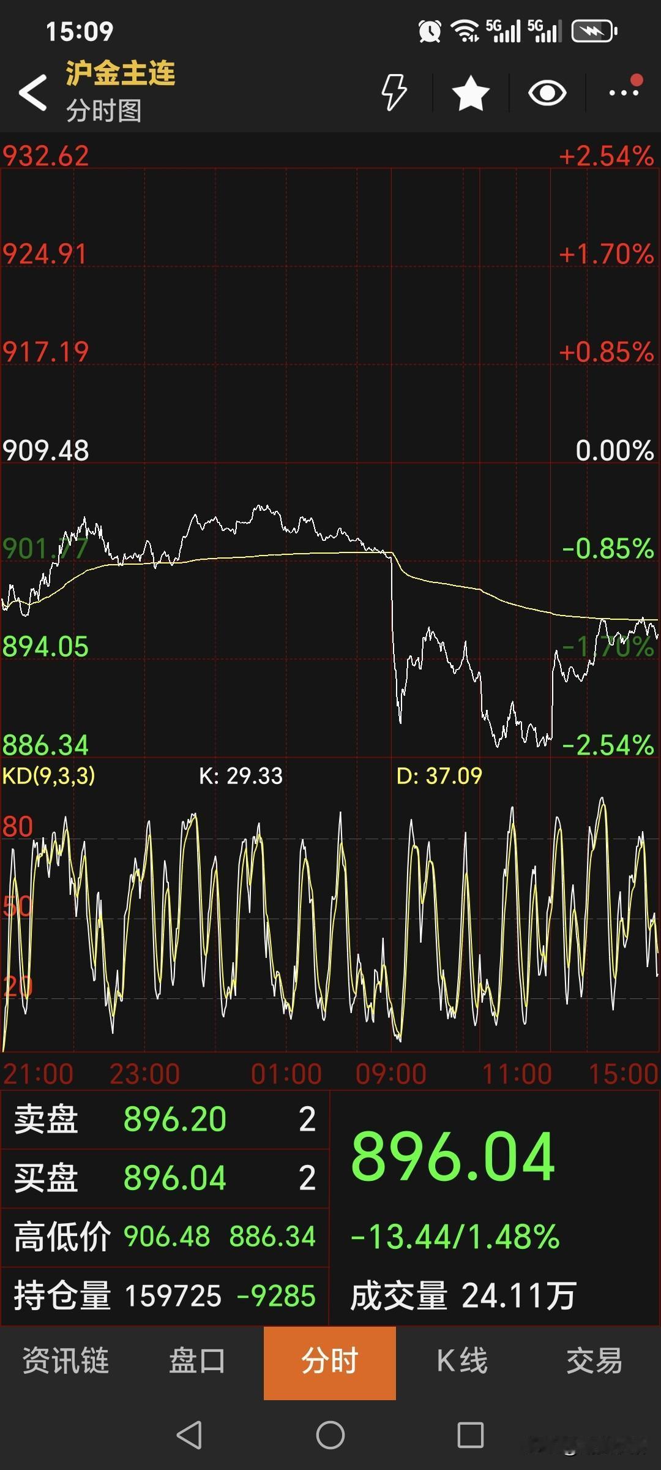Tap the Android back navigation button

pos(189,1434)
